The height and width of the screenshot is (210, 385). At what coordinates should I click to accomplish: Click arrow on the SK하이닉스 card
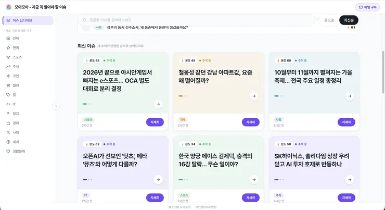point(350,180)
